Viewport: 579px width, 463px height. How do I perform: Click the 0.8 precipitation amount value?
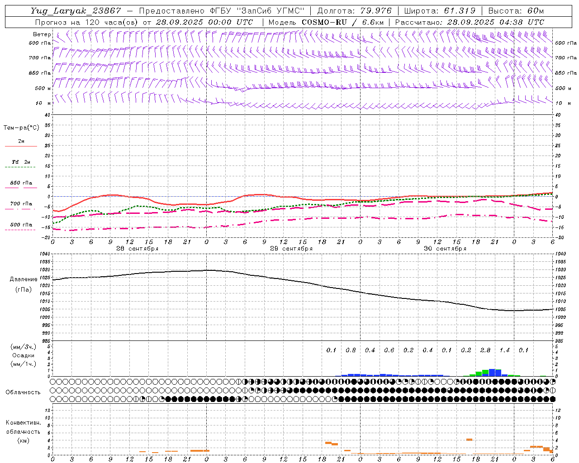351,350
